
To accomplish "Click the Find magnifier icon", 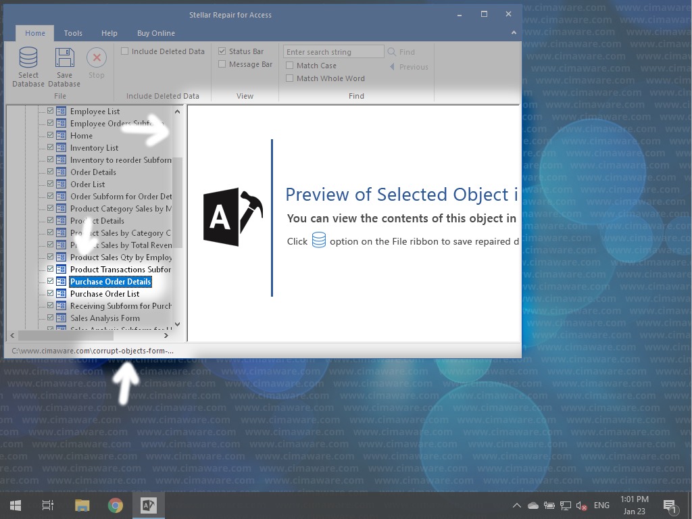I will coord(392,52).
